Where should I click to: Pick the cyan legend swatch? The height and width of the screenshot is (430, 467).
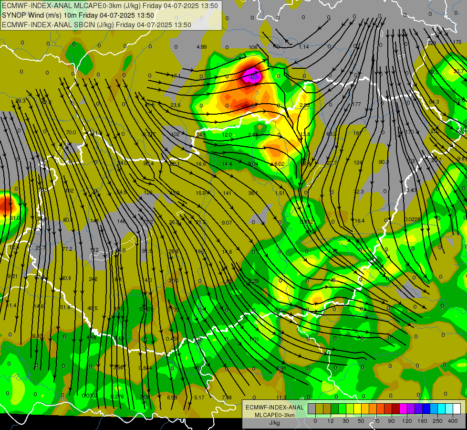tap(441, 408)
